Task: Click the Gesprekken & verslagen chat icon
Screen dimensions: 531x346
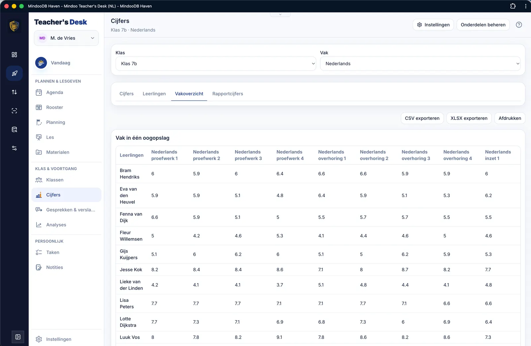Action: (x=39, y=210)
